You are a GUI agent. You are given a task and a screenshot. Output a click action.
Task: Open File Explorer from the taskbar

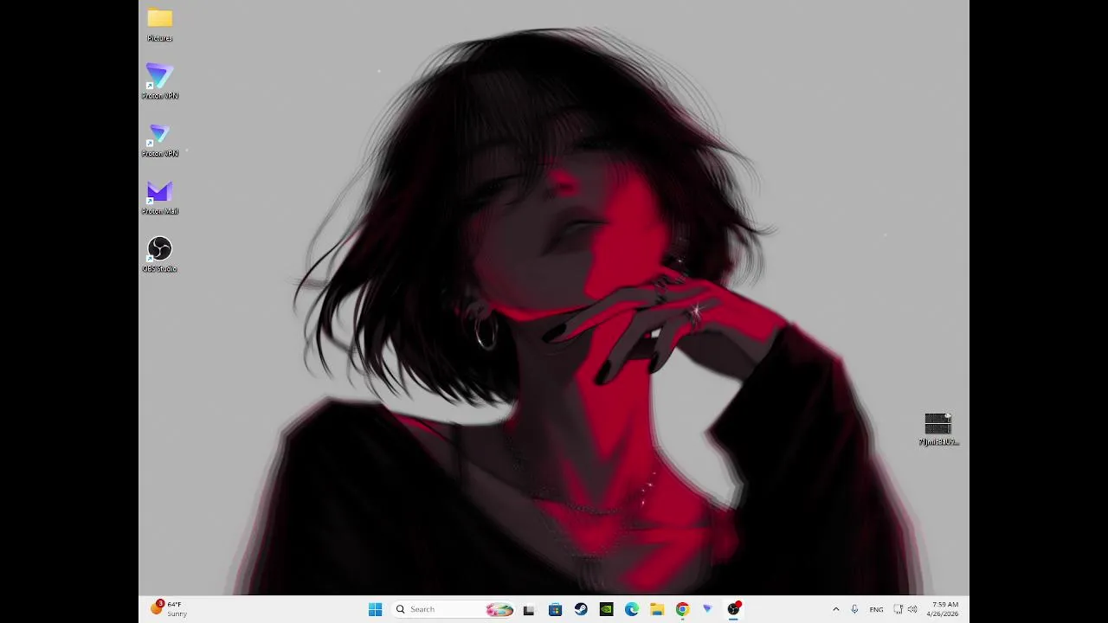tap(657, 609)
